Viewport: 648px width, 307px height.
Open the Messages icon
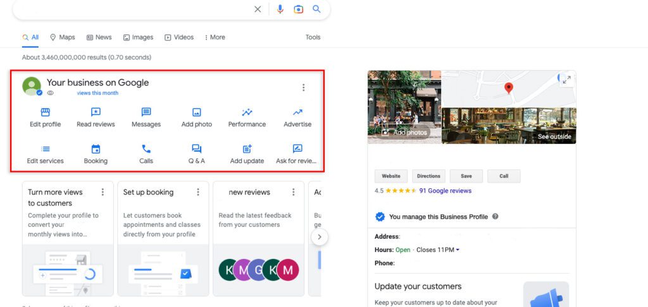[146, 112]
